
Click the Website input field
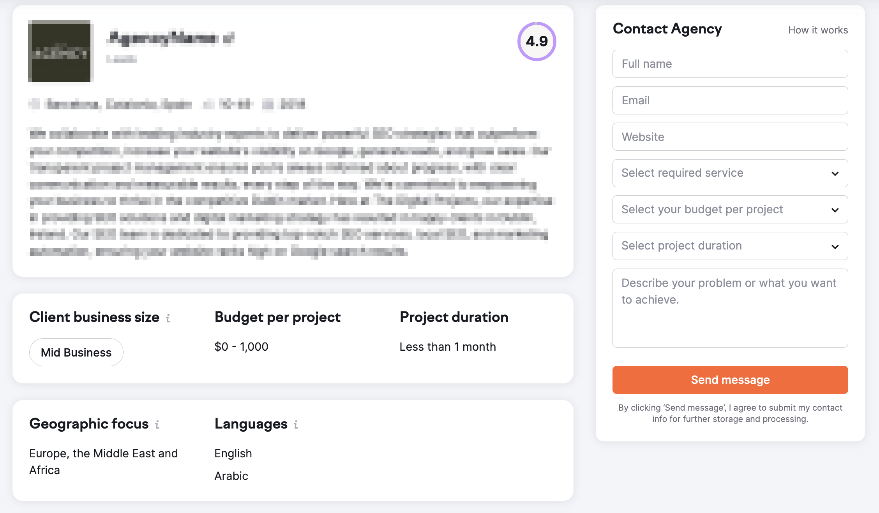click(x=730, y=137)
